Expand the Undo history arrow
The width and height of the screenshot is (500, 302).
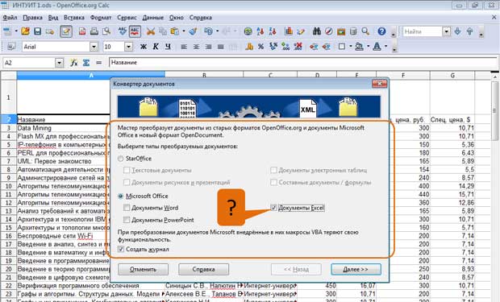coord(218,31)
